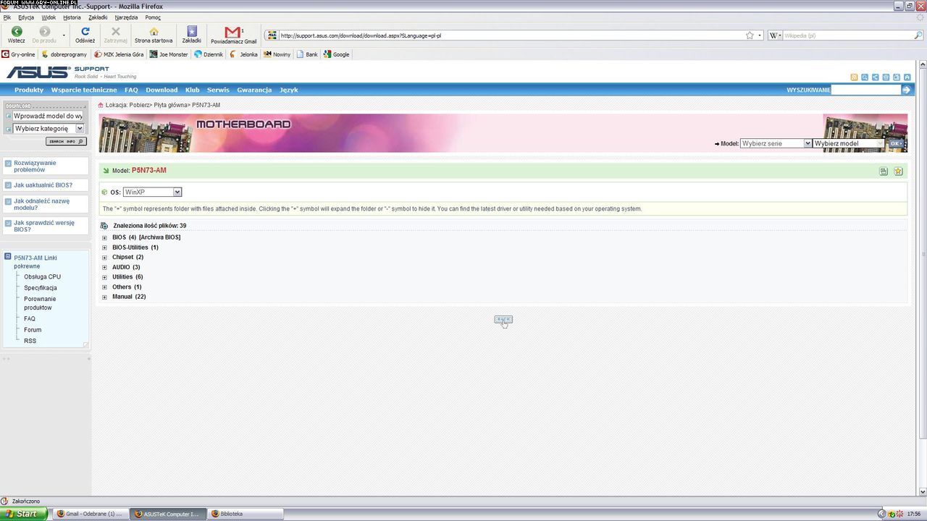This screenshot has height=521, width=927.
Task: Click the share icon in ASUS header
Action: [x=876, y=77]
